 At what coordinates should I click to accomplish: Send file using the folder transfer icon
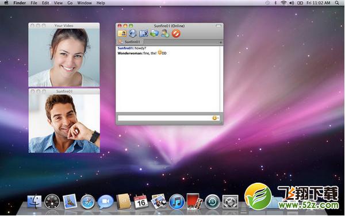[x=155, y=33]
